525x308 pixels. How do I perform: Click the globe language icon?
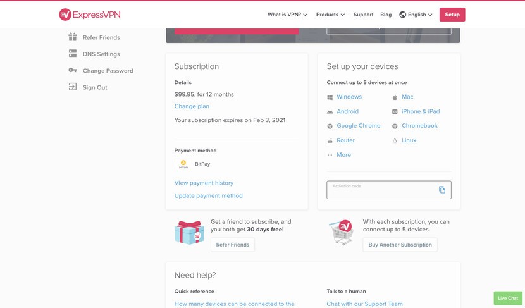(402, 15)
